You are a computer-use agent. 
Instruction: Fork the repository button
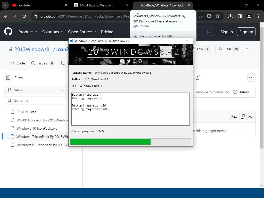pos(203,49)
